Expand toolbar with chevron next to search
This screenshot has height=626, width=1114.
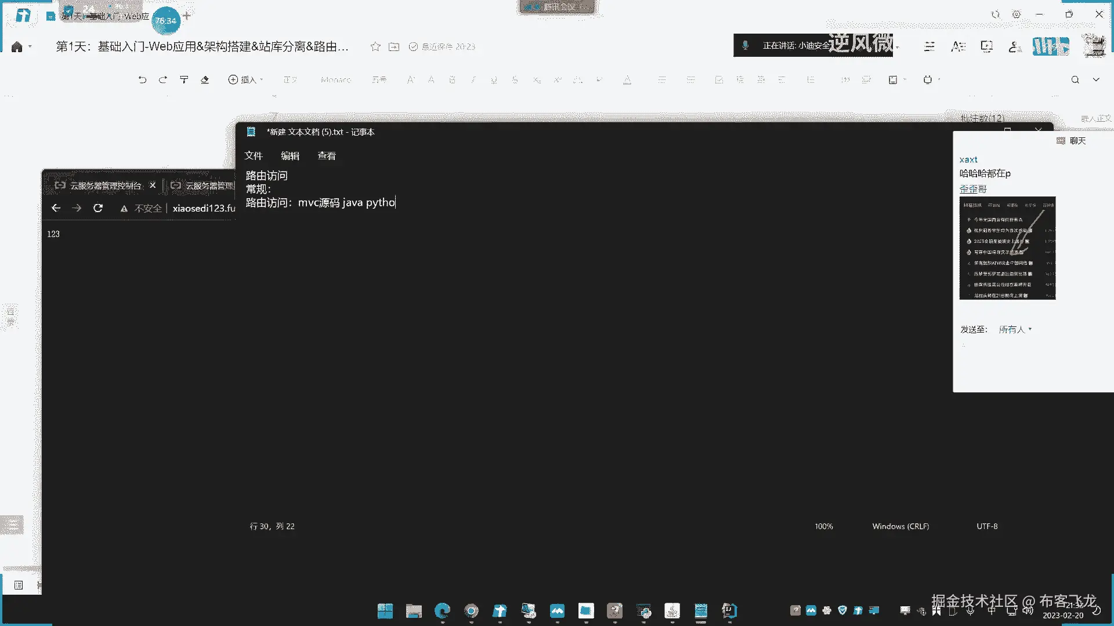point(1096,80)
